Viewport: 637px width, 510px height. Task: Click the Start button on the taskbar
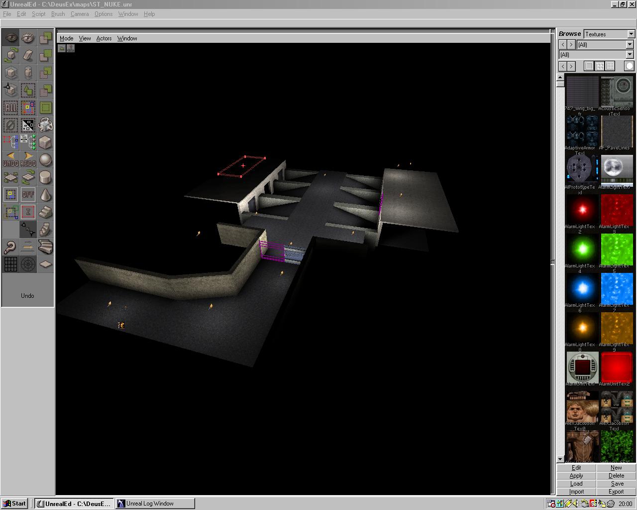click(14, 504)
